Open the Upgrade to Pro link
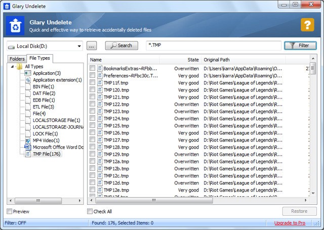This screenshot has height=230, width=324. click(290, 223)
